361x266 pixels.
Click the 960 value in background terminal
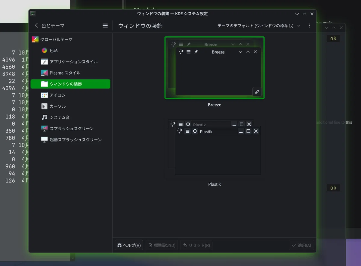(x=10, y=166)
